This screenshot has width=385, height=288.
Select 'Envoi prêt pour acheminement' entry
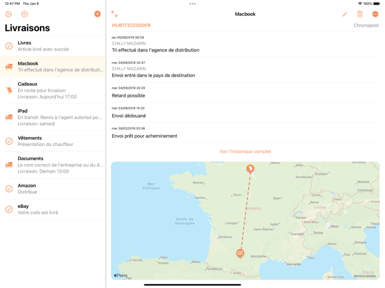[x=245, y=133]
